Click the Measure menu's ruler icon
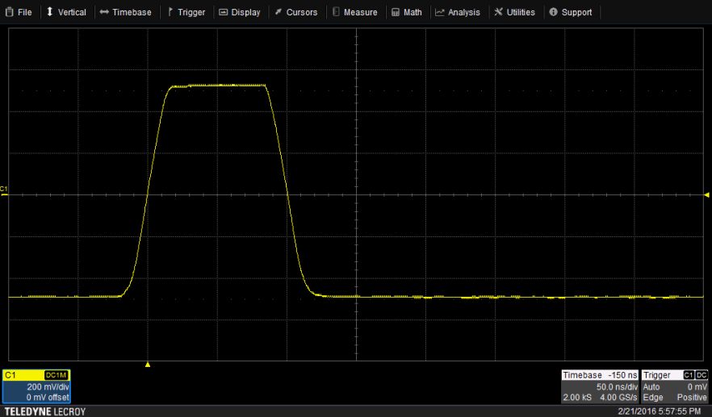 point(336,12)
